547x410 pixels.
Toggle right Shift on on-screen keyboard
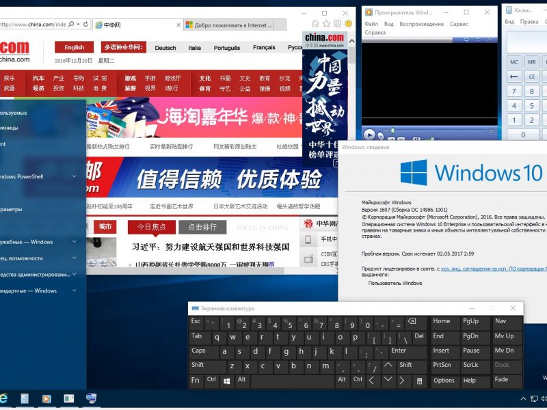(412, 366)
